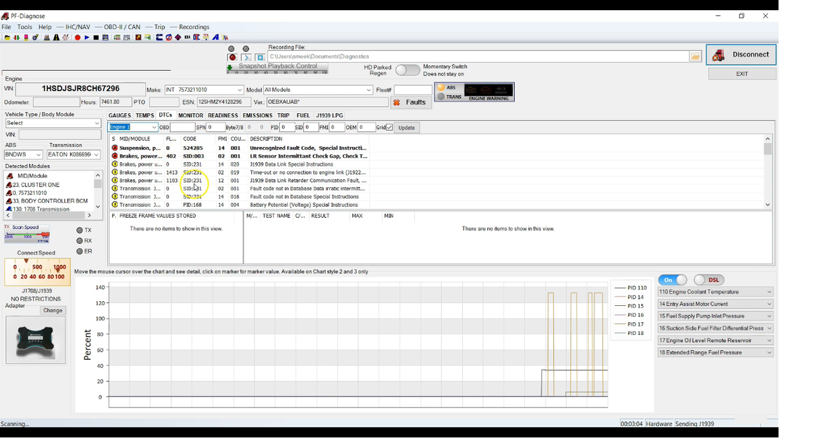Uncheck the Grid checkbox

(389, 127)
